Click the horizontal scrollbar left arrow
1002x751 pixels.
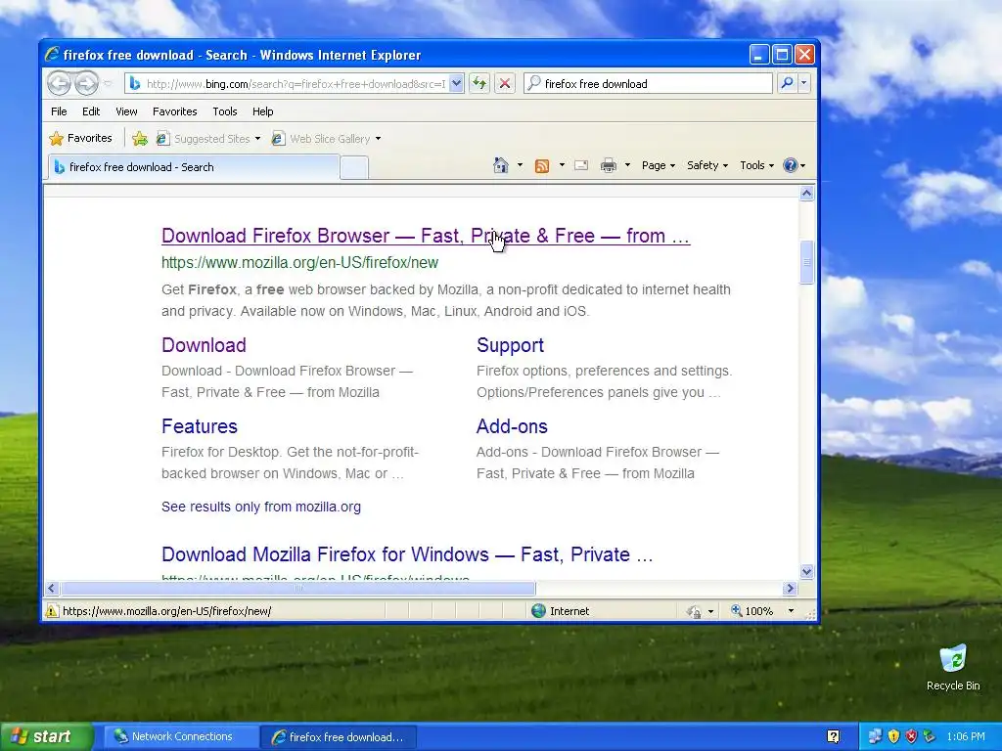[x=53, y=588]
